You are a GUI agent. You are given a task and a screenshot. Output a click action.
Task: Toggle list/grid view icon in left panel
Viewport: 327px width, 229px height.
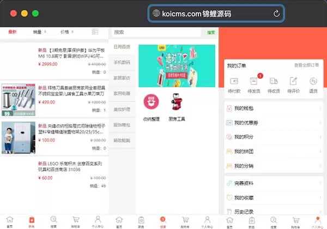[x=95, y=32]
